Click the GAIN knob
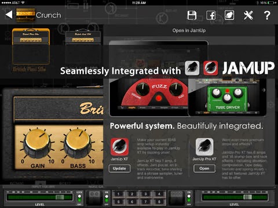Image resolution: width=278 pixels, height=208 pixels. click(x=37, y=143)
